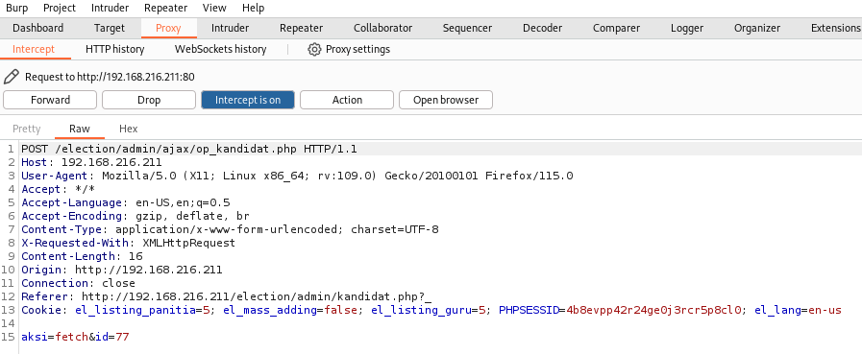Click the Content-Length: 16 line
The width and height of the screenshot is (862, 354).
click(82, 256)
